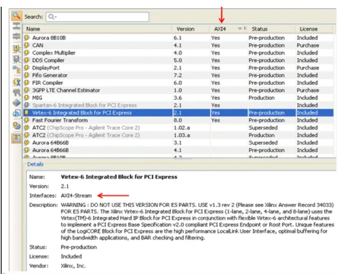Screen dimensions: 339x274
Task: Click the IP icon beside CAN
Action: [27, 45]
